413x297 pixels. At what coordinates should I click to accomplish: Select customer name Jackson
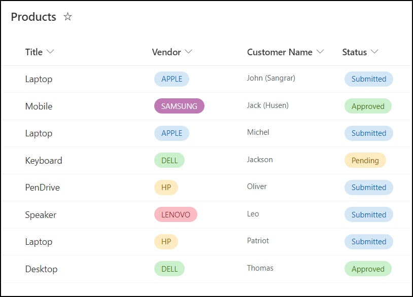point(260,160)
